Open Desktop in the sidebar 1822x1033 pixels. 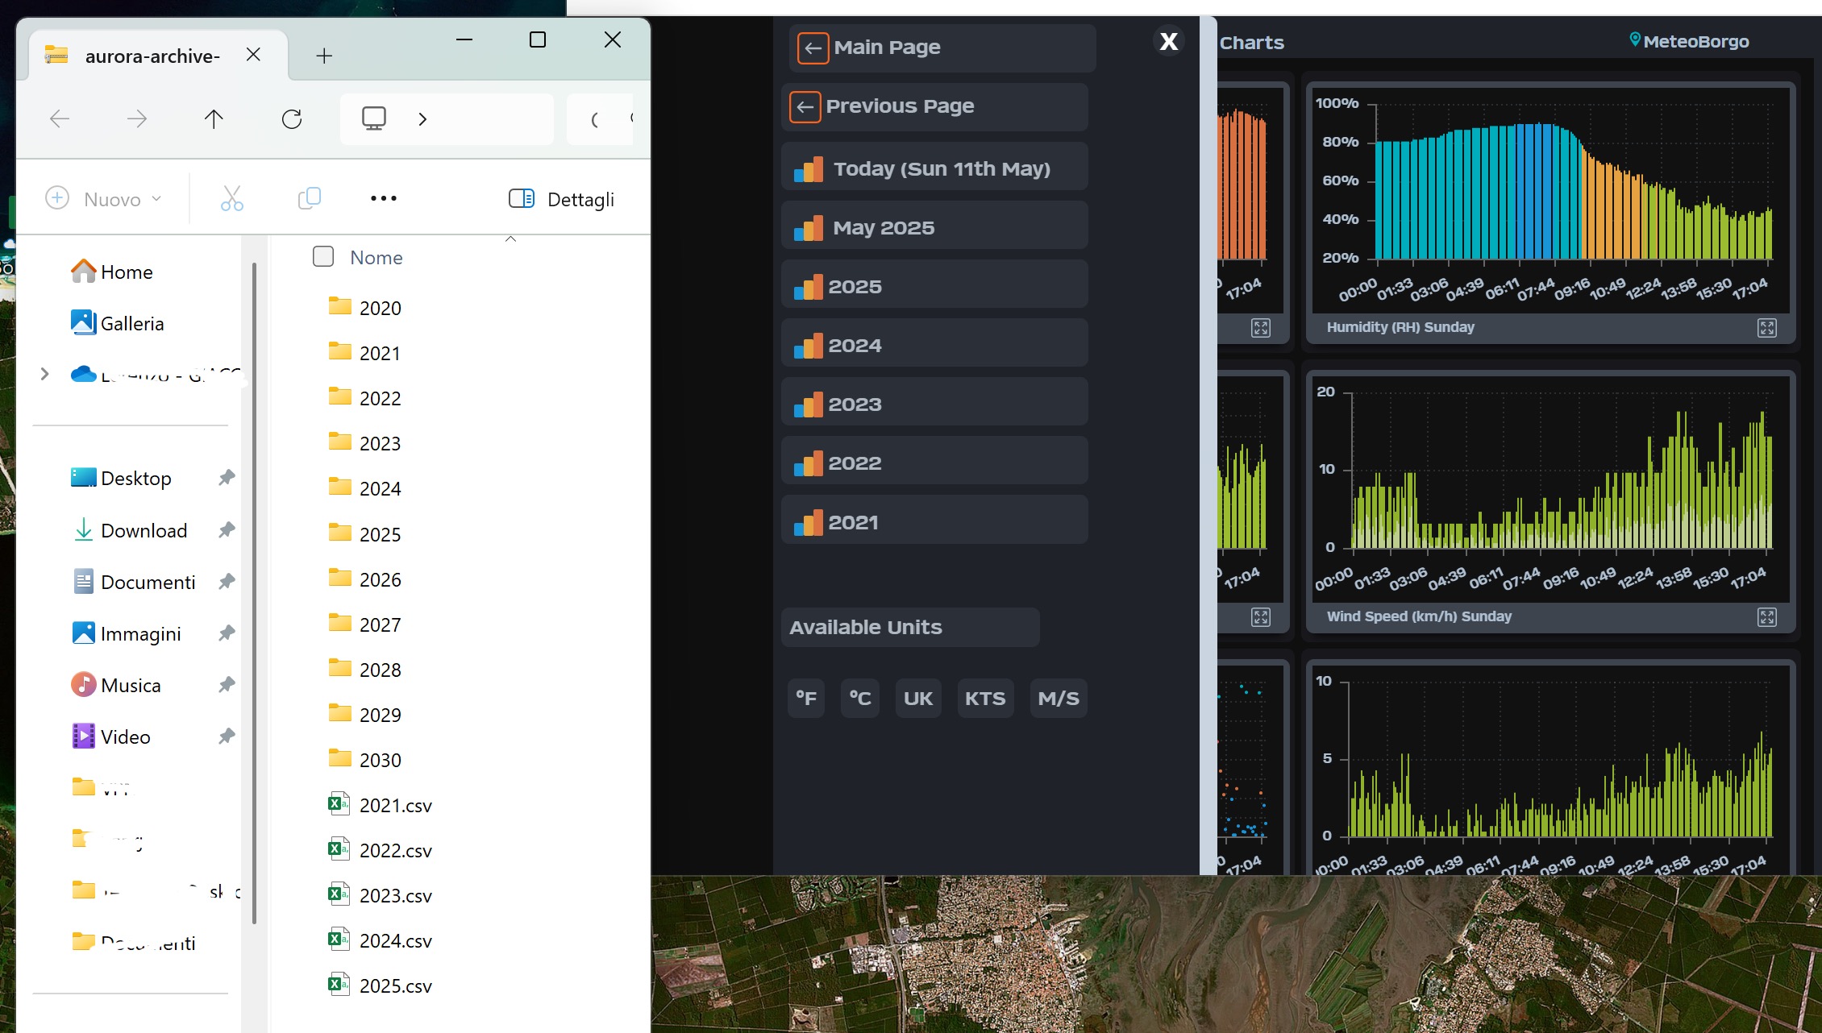coord(121,478)
